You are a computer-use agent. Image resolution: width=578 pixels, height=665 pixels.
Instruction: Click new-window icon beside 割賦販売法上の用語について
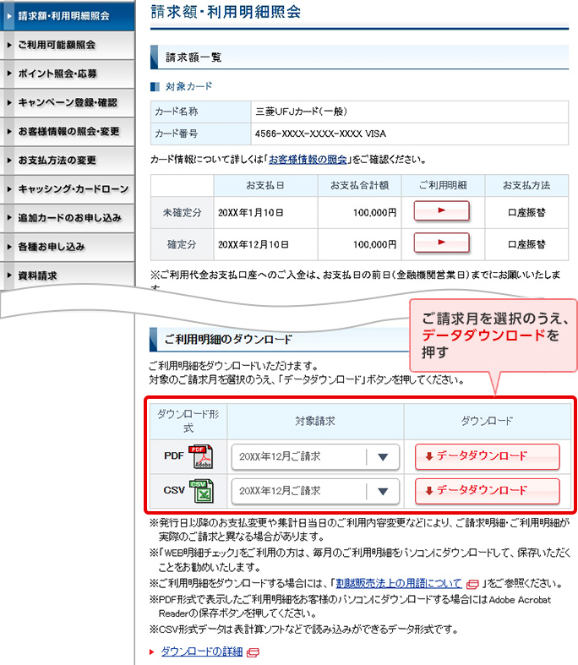pyautogui.click(x=472, y=584)
